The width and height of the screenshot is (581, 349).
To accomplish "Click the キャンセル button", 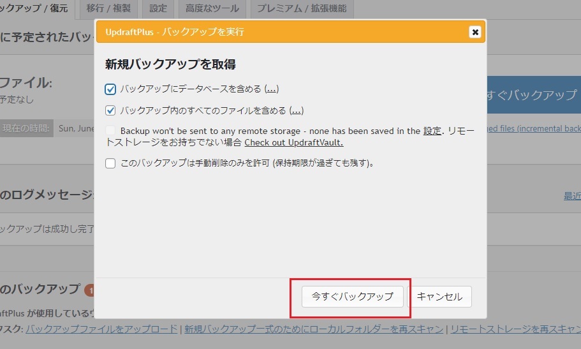I will 440,297.
